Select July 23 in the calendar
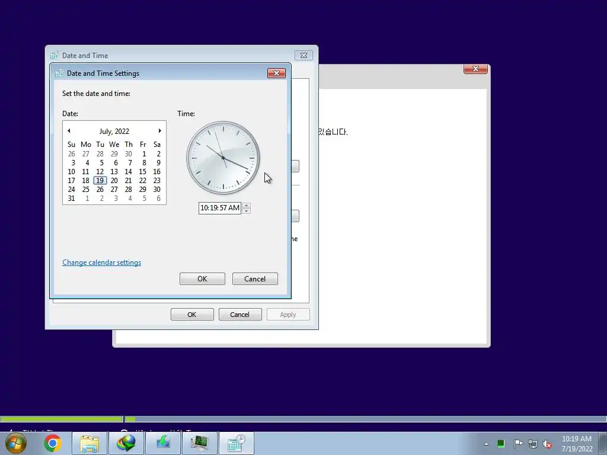607x455 pixels. [156, 180]
